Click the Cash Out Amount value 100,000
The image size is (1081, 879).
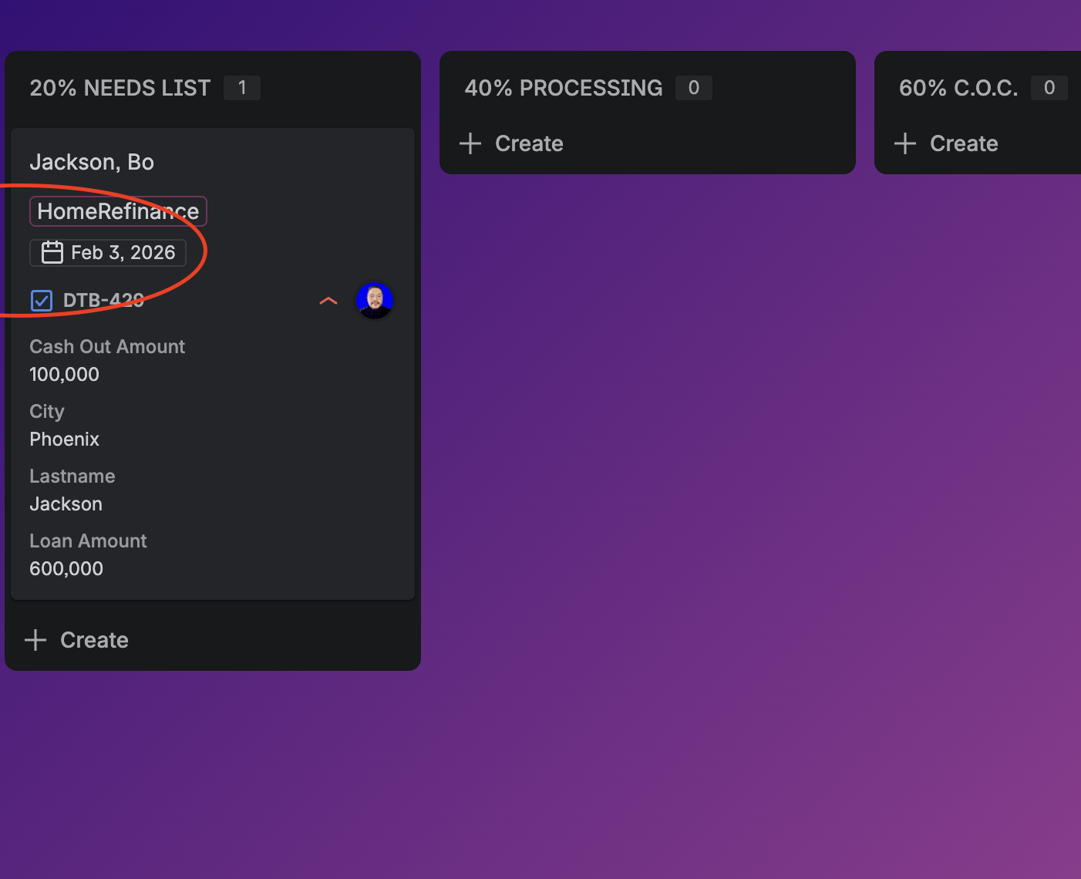click(65, 375)
